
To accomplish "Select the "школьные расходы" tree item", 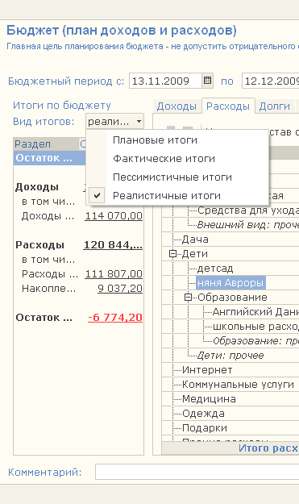I will coord(255,327).
